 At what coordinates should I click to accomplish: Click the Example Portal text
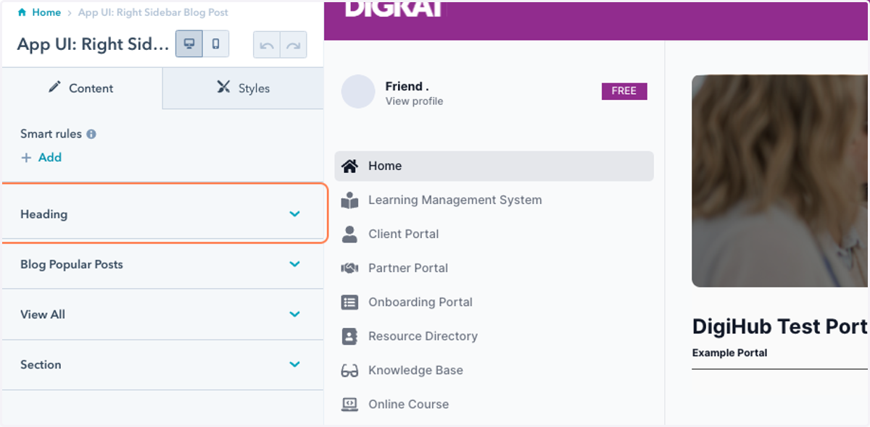coord(729,353)
